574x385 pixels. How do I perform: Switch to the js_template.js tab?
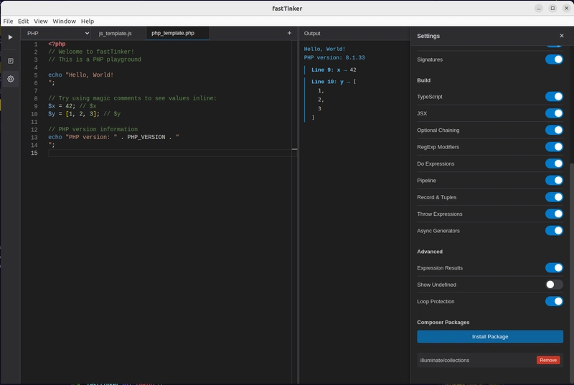115,34
